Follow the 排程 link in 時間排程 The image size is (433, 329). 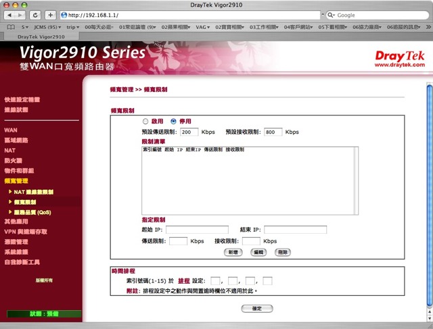coord(184,281)
